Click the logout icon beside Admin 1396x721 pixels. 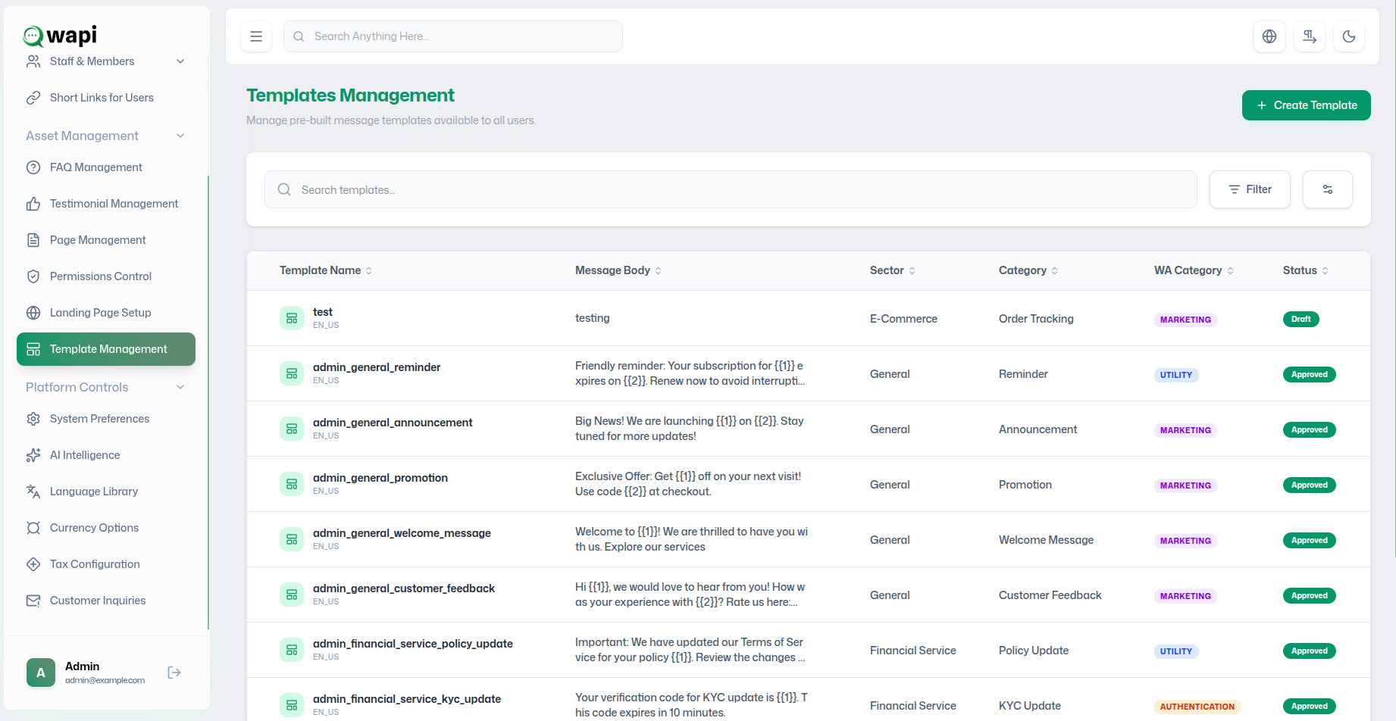click(x=174, y=673)
